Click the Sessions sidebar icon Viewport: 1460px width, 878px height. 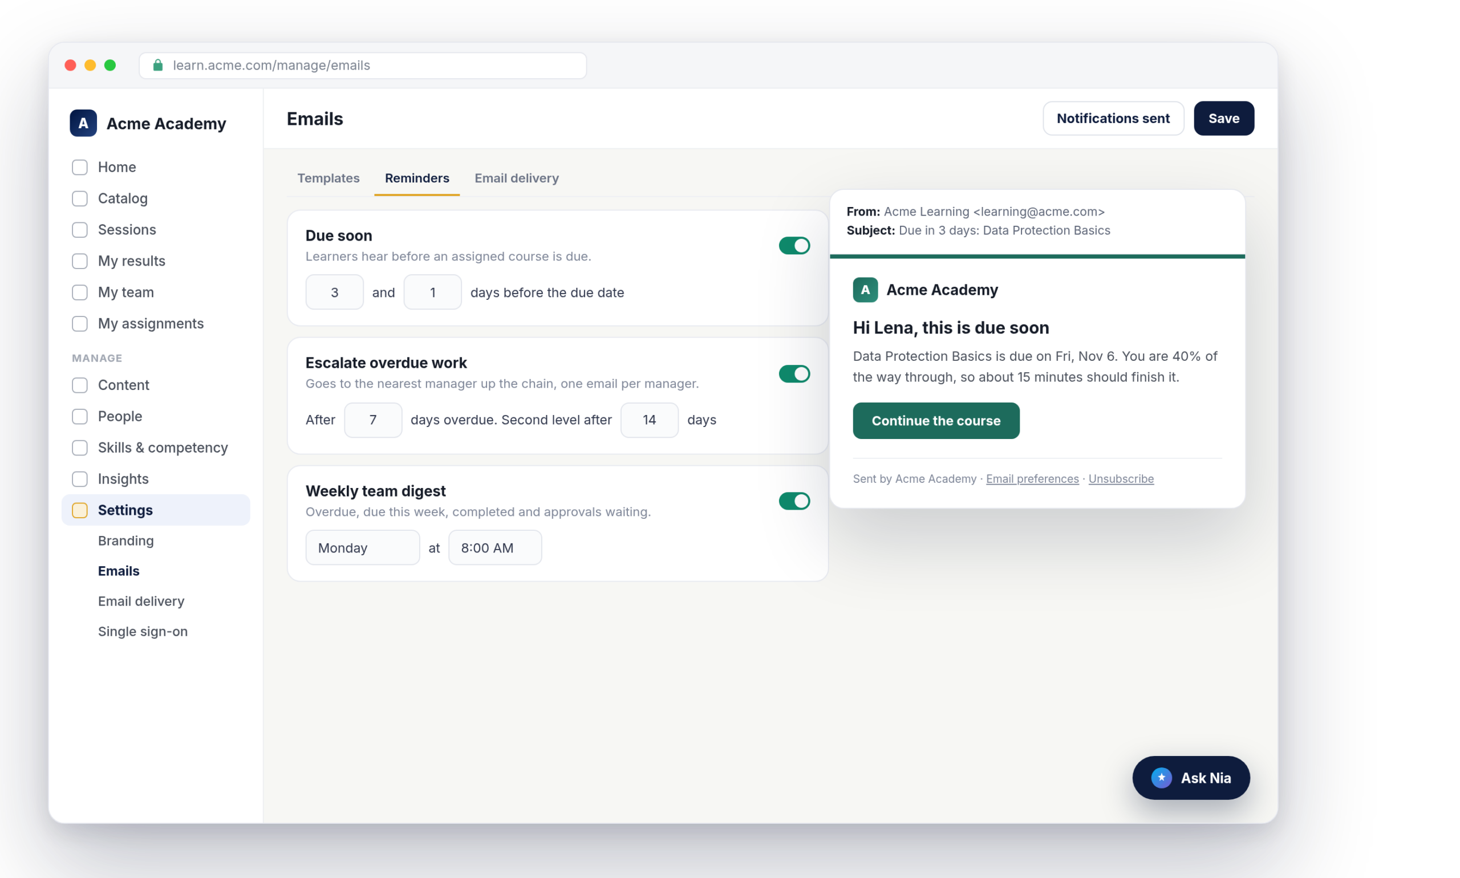click(80, 230)
